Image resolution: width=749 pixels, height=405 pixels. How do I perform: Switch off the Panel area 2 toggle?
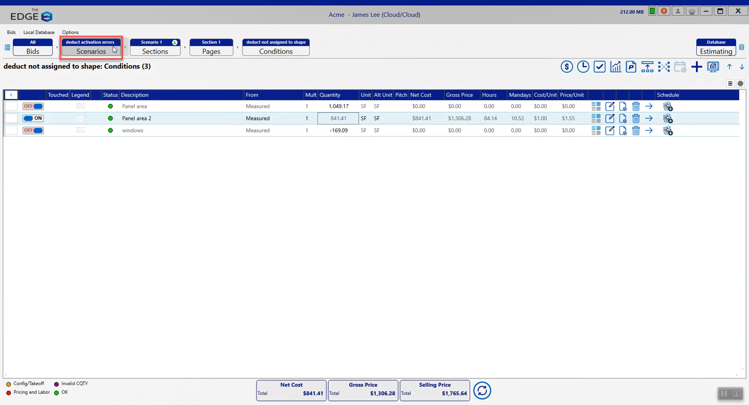pos(33,118)
